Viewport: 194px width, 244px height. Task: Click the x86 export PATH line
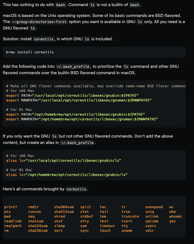(x=72, y=96)
